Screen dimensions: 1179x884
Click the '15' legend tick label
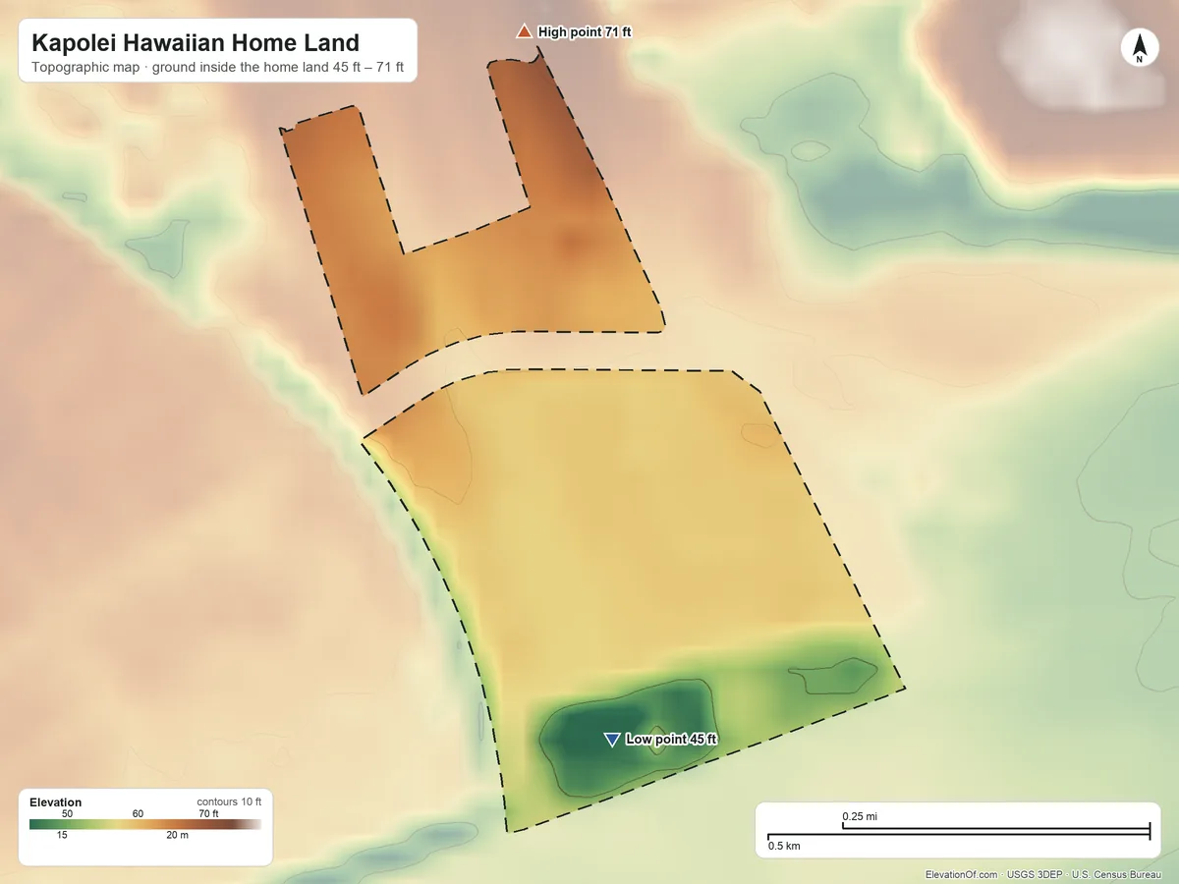pyautogui.click(x=62, y=836)
